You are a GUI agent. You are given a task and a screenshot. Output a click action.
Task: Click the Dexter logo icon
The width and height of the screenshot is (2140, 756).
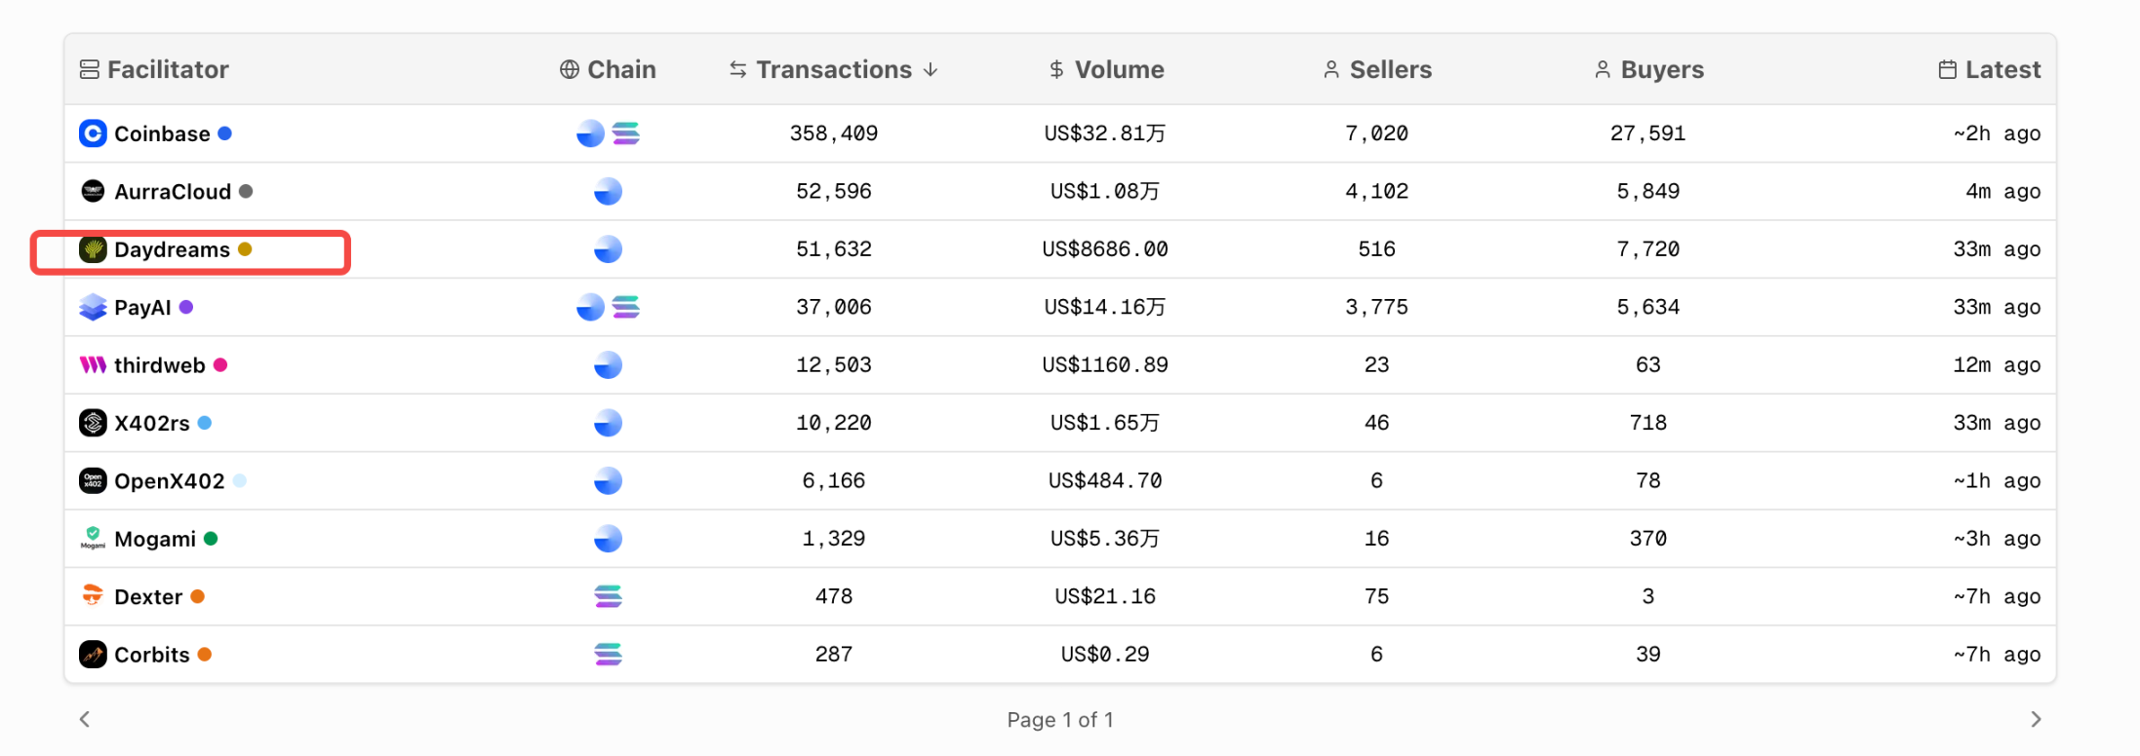93,596
